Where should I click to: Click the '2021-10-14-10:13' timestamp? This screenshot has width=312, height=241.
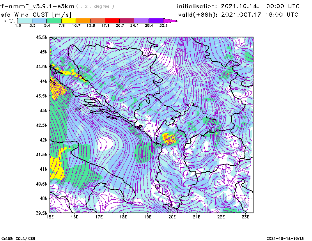(285, 239)
